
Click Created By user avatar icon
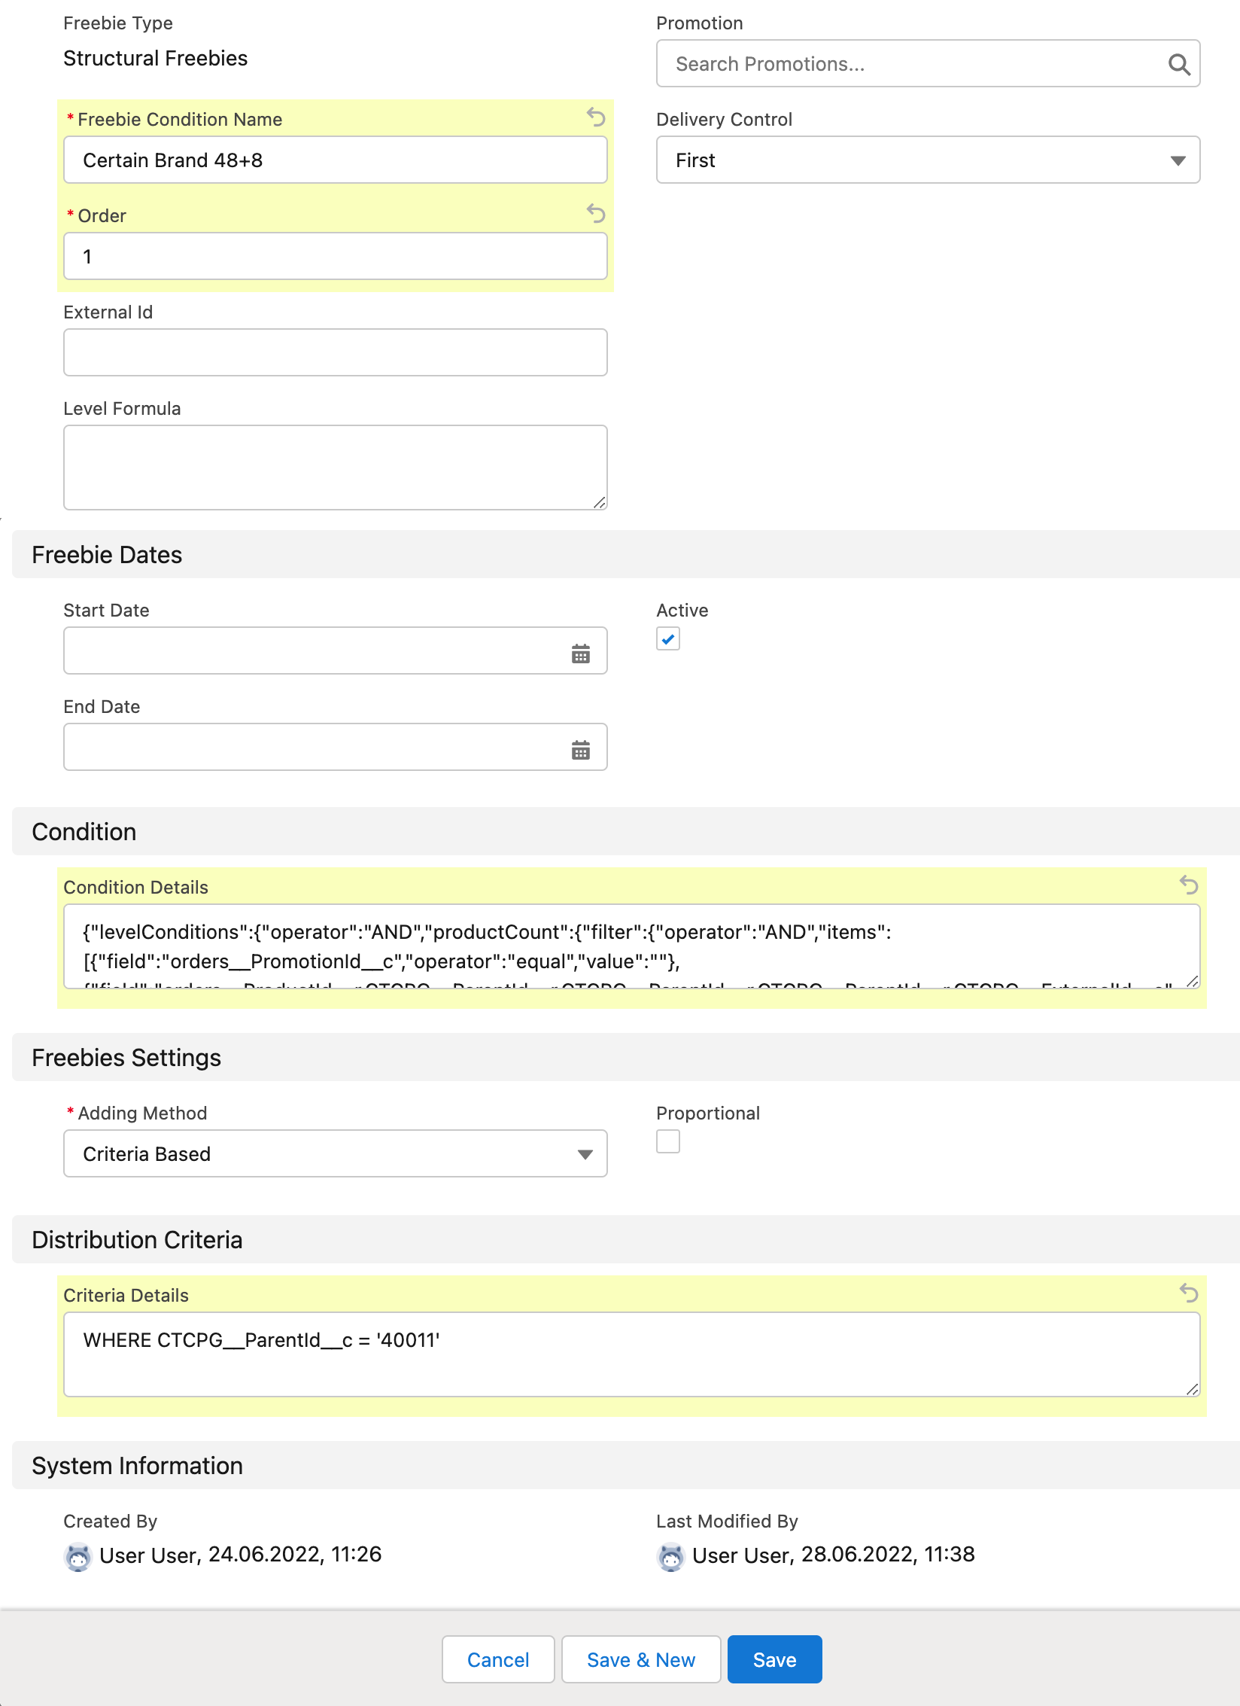pos(78,1556)
